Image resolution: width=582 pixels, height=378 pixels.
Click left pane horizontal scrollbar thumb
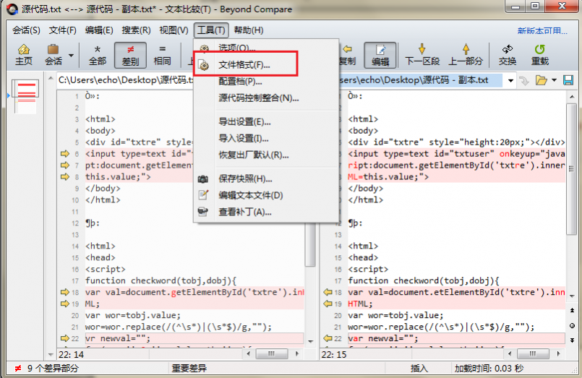(272, 353)
